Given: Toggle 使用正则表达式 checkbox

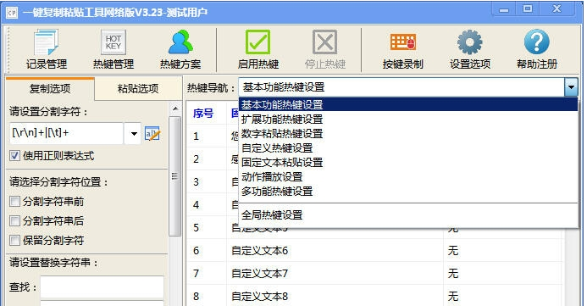Looking at the screenshot, I should point(14,155).
